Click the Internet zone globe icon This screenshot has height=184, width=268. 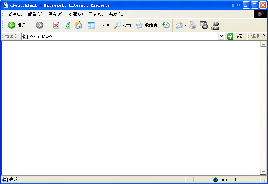[x=215, y=179]
